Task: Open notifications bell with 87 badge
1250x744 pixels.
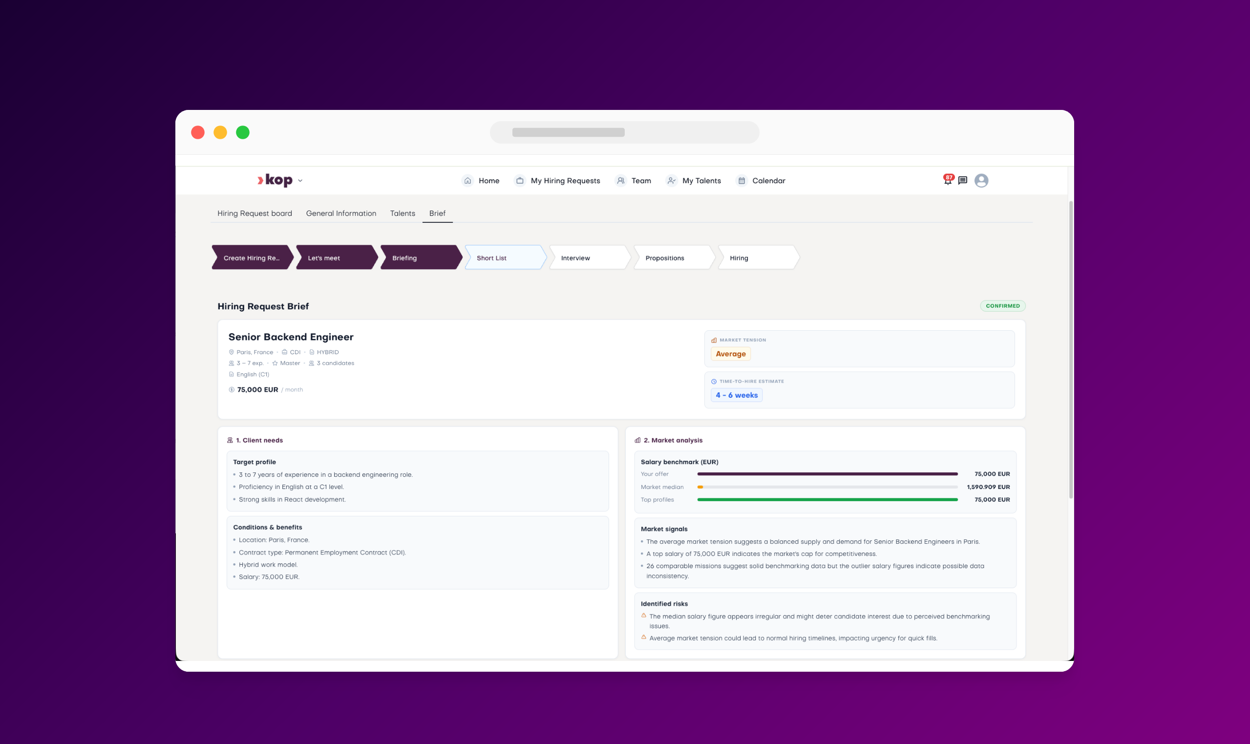Action: coord(948,180)
